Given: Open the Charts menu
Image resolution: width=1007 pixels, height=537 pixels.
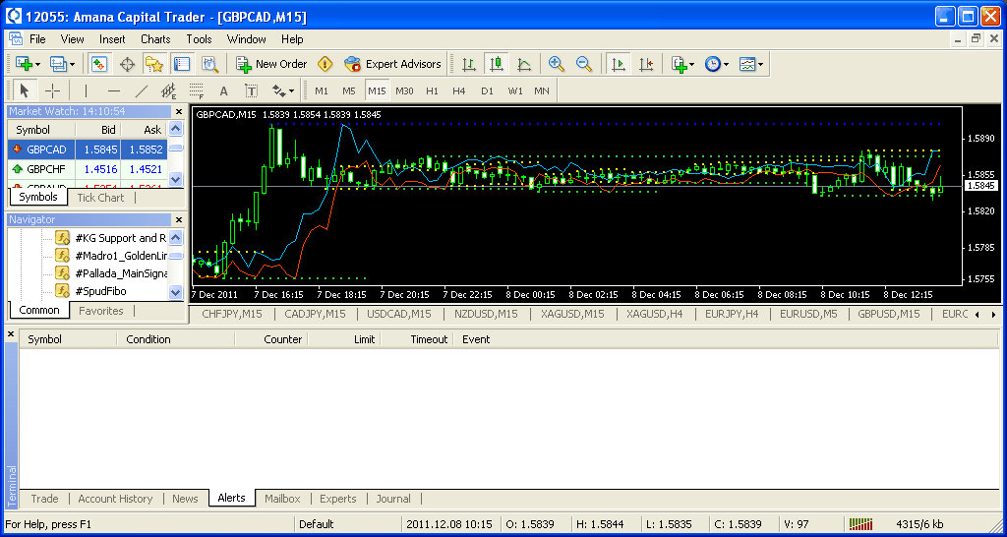Looking at the screenshot, I should click(155, 39).
